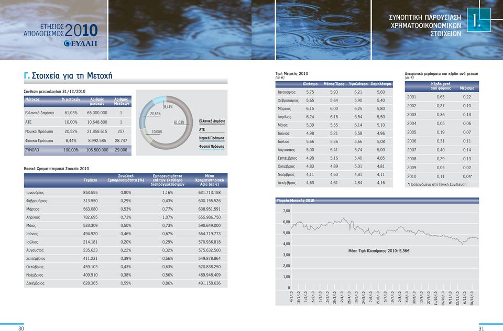503x331 pixels.
Task: Click the caption "Βασικά Χρηματιστηριακά Στοιχεία 2010"
Action: [57, 169]
